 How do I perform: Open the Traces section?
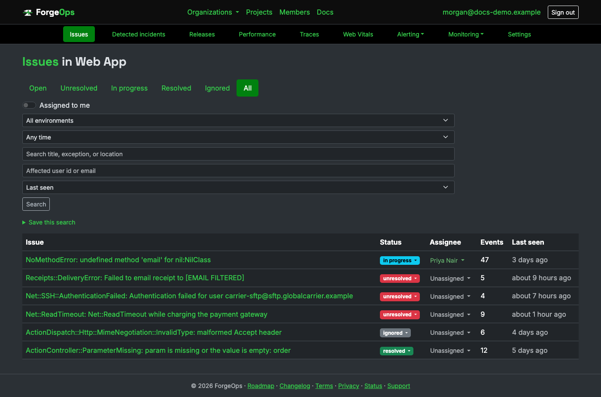(310, 34)
